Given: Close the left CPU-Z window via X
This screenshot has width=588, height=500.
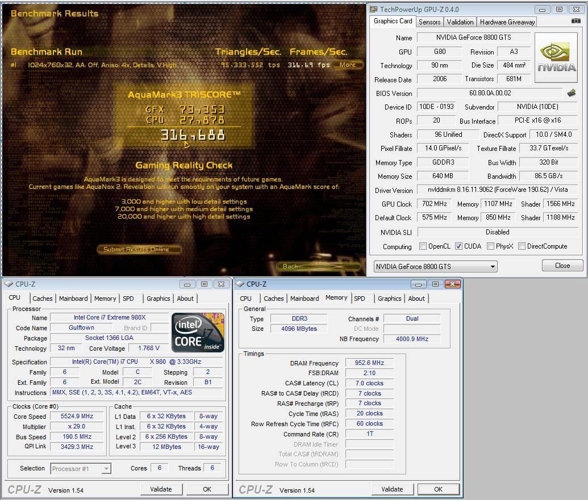Looking at the screenshot, I should coord(221,284).
